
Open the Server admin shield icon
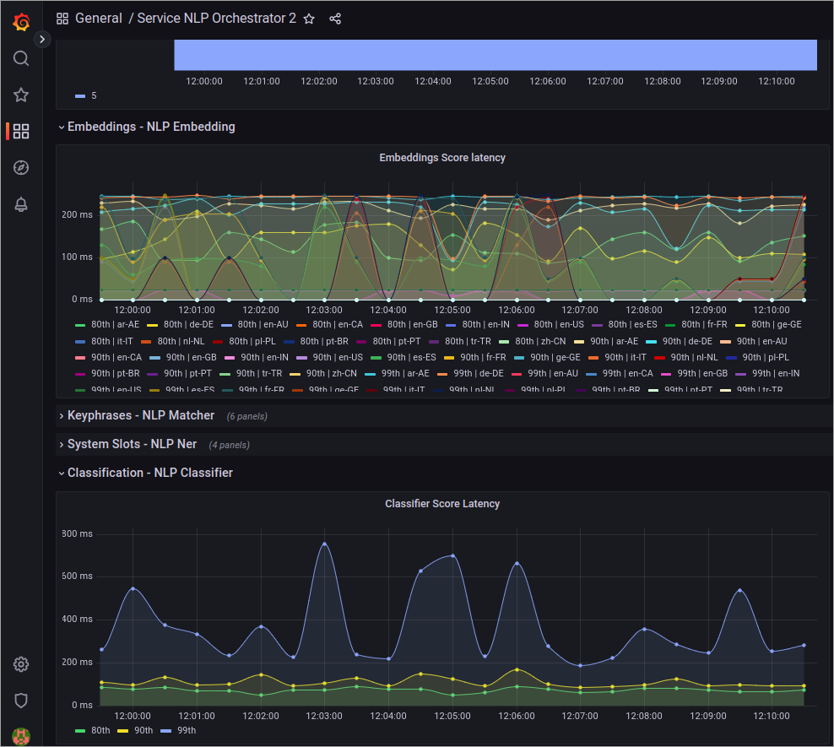21,700
